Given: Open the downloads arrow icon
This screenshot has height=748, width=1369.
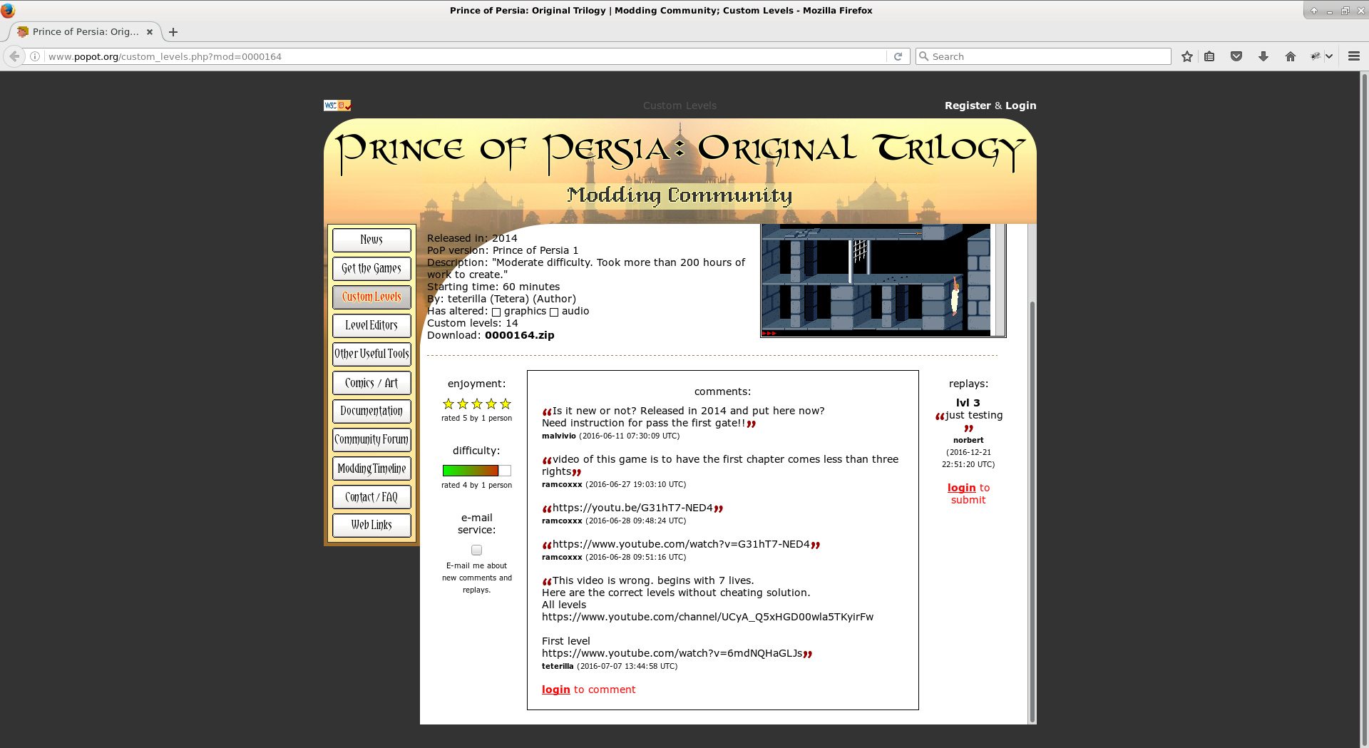Looking at the screenshot, I should (1263, 56).
